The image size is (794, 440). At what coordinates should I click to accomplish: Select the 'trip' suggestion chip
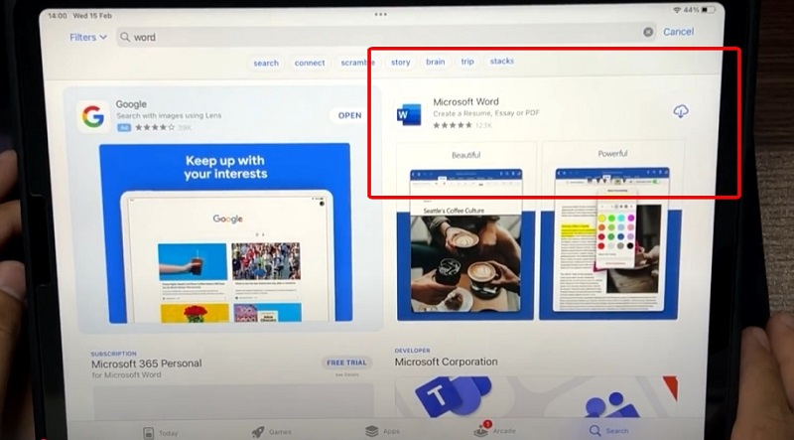[x=466, y=61]
